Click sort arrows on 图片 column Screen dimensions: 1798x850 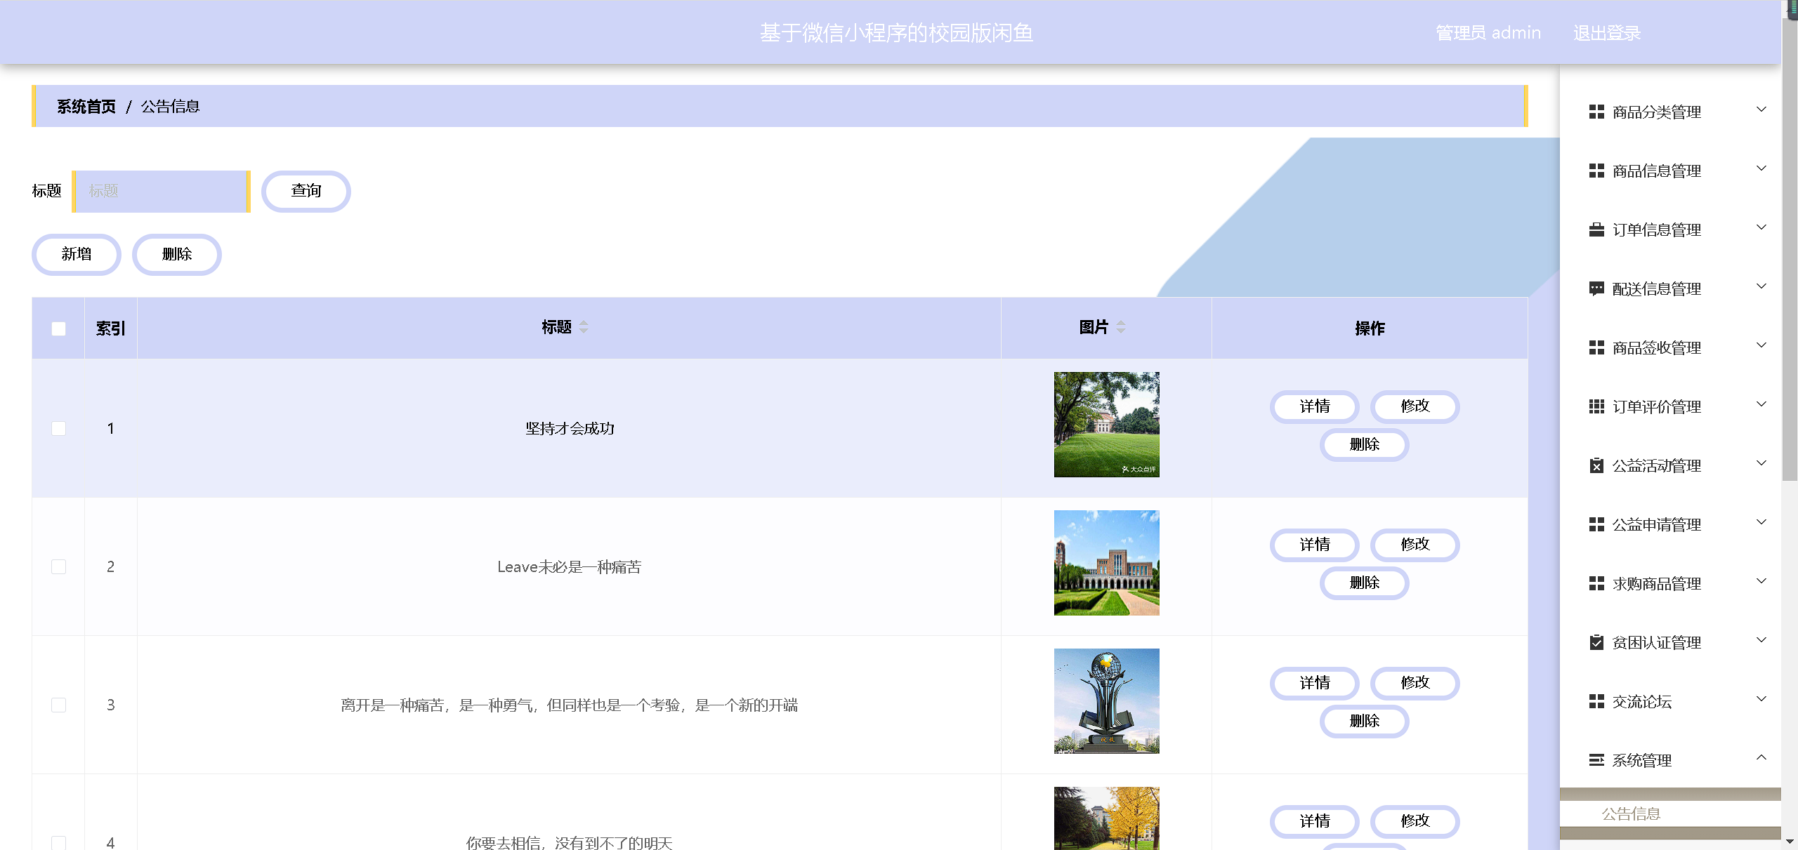pyautogui.click(x=1121, y=327)
